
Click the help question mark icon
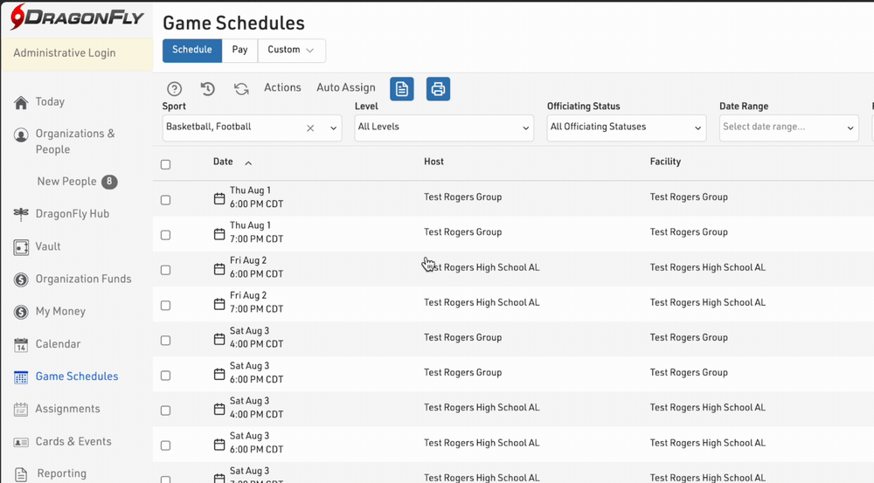pyautogui.click(x=175, y=89)
